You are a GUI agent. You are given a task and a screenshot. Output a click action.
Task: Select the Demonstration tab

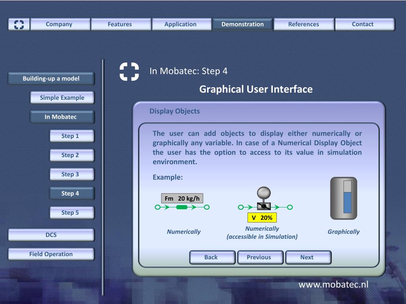[x=242, y=24]
